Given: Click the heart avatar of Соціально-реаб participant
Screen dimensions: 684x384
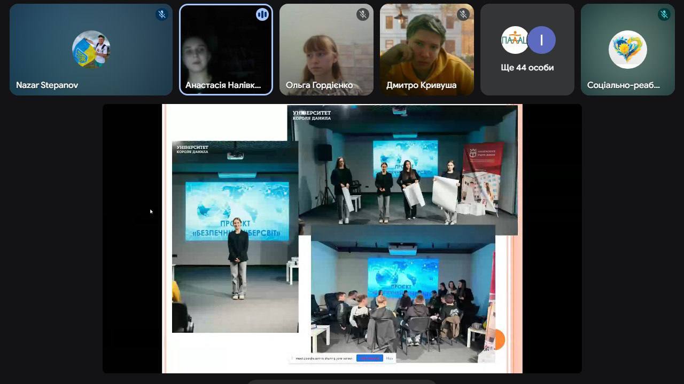Looking at the screenshot, I should click(x=627, y=49).
